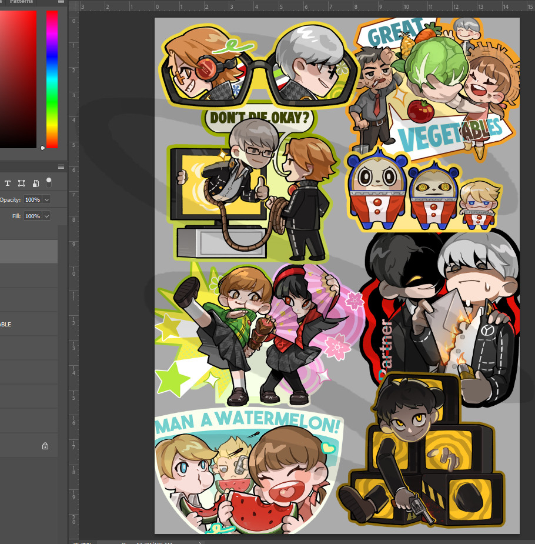Click the horizontal ruler above the canvas
The height and width of the screenshot is (544, 535).
coord(294,7)
